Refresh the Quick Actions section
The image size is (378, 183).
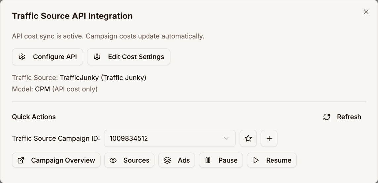[x=342, y=117]
